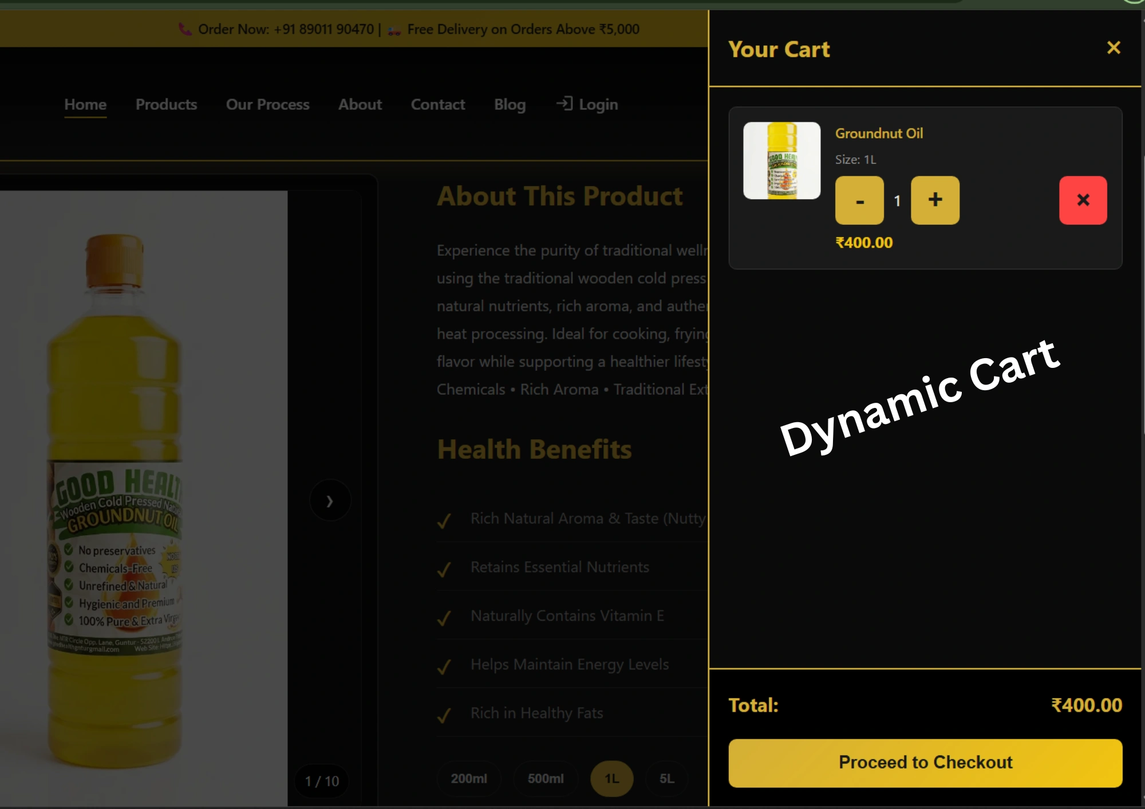This screenshot has width=1145, height=809.
Task: Open the Blog page
Action: [x=510, y=105]
